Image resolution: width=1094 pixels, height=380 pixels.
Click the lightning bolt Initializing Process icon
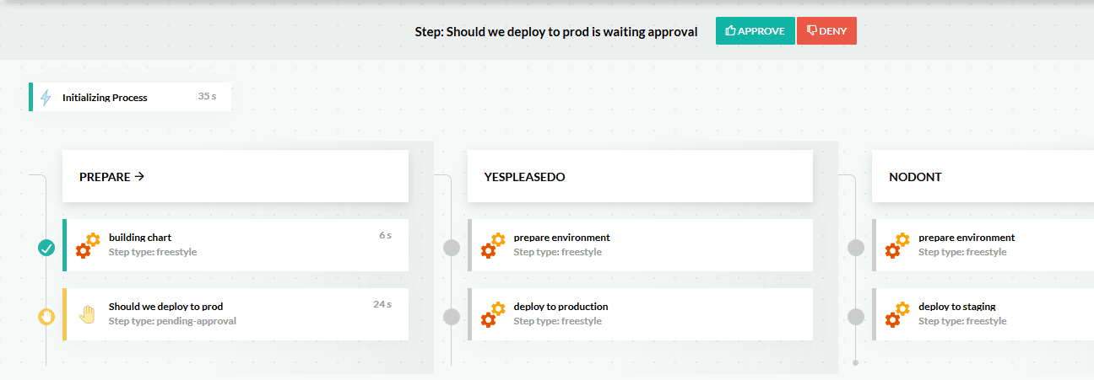pos(46,97)
